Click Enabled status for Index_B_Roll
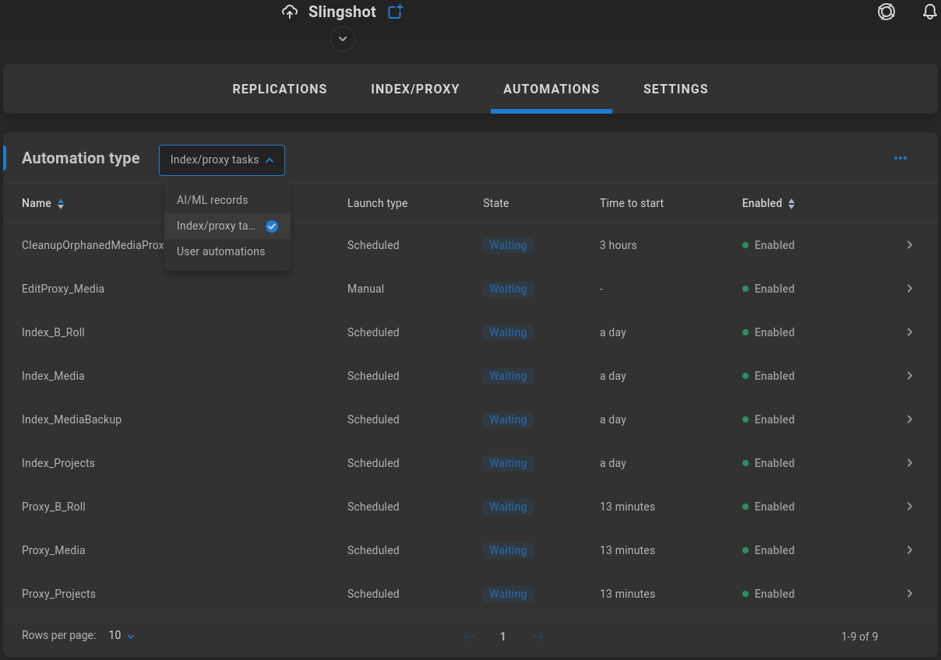This screenshot has height=660, width=941. point(769,332)
